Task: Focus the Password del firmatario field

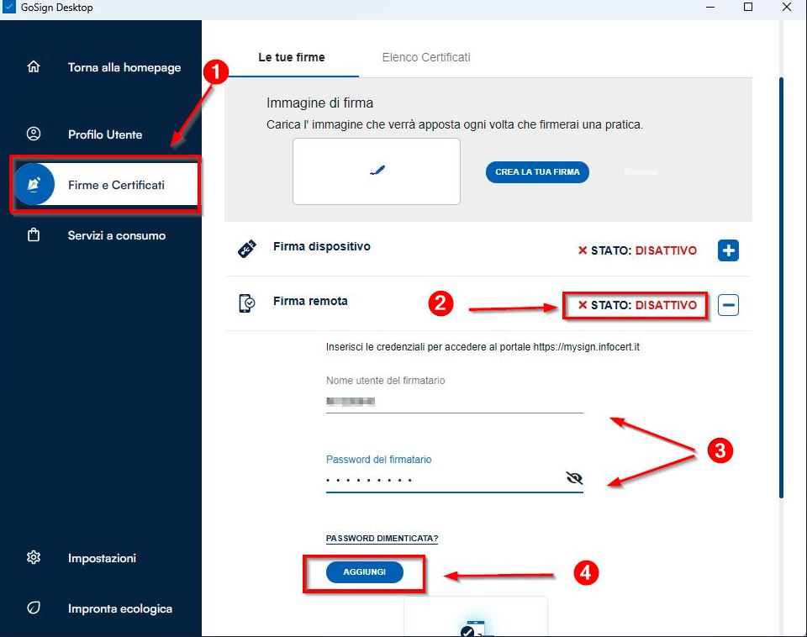Action: pos(441,480)
